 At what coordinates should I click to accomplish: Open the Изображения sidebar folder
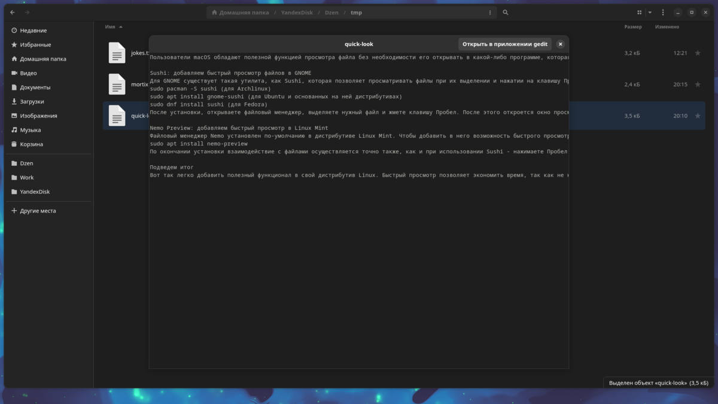[37, 116]
